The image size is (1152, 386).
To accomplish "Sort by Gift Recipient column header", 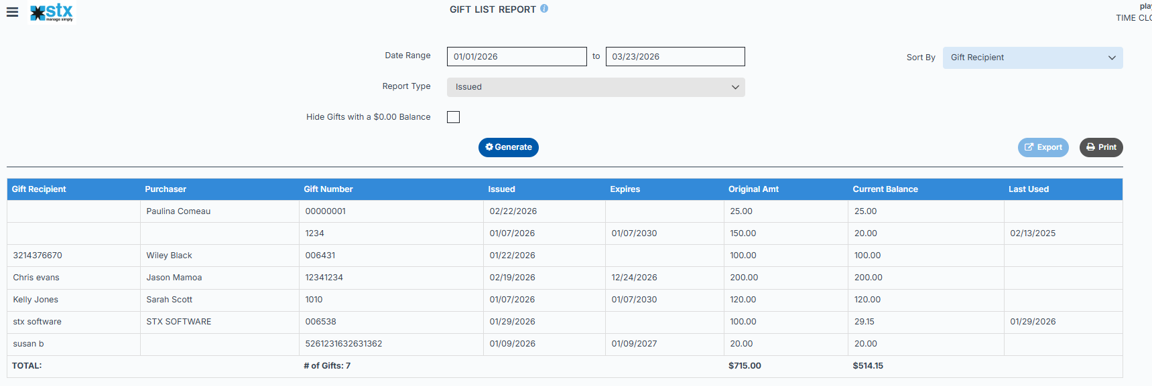I will [x=39, y=189].
